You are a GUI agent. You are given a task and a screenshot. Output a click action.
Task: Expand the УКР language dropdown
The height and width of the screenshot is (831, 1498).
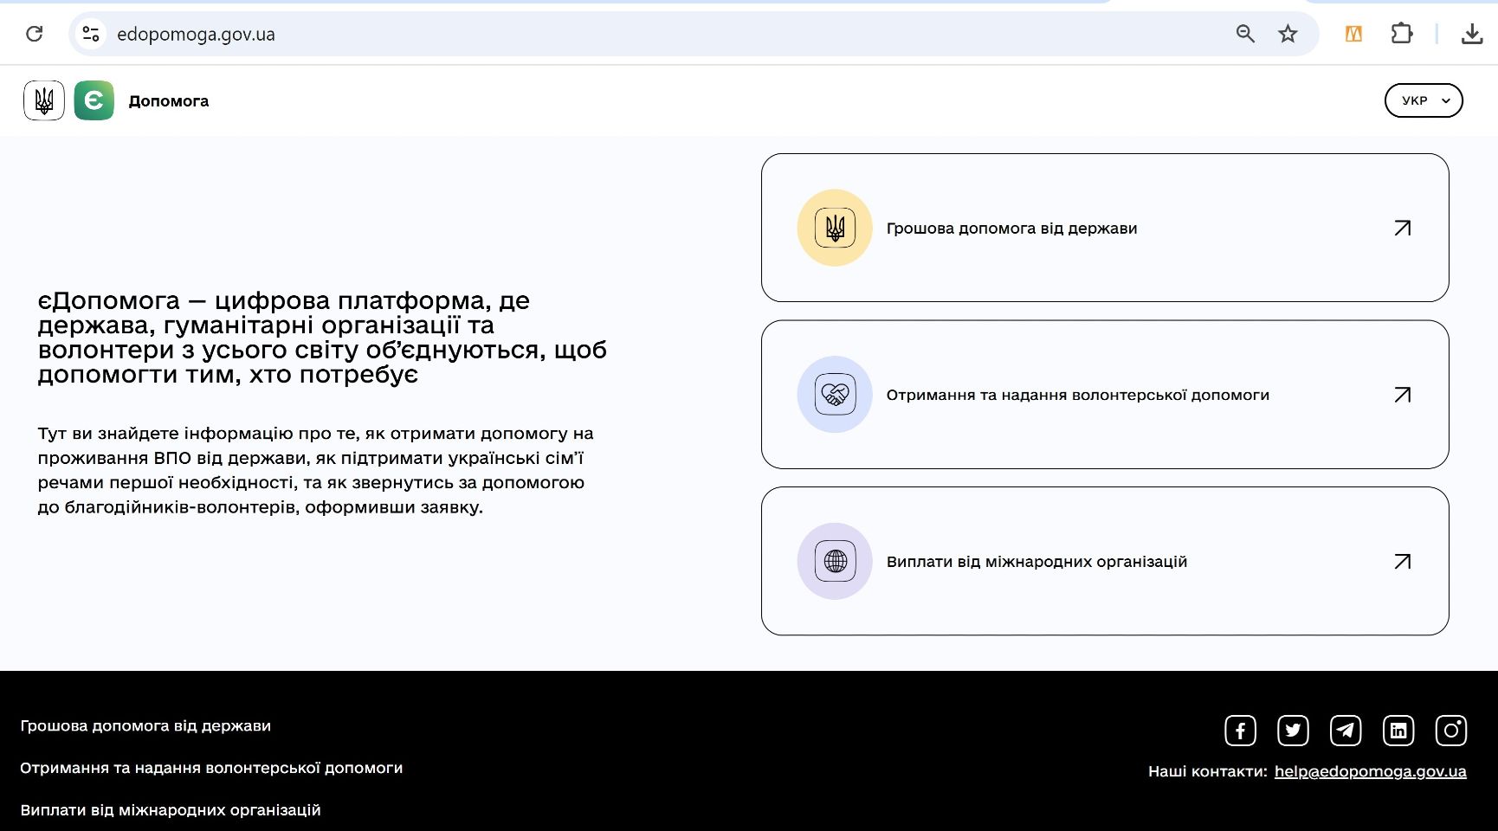coord(1424,100)
